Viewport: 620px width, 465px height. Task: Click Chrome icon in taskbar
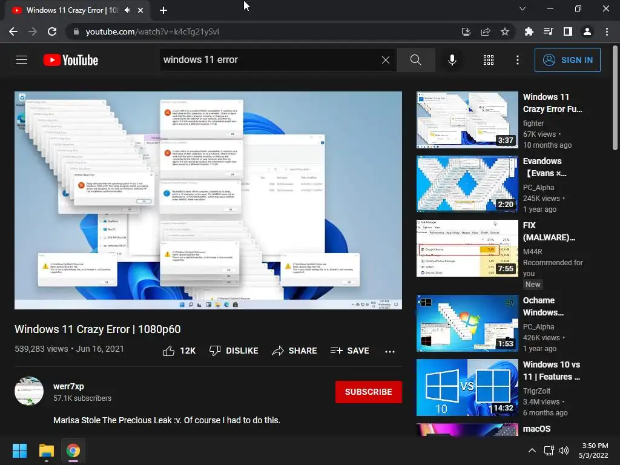(73, 450)
